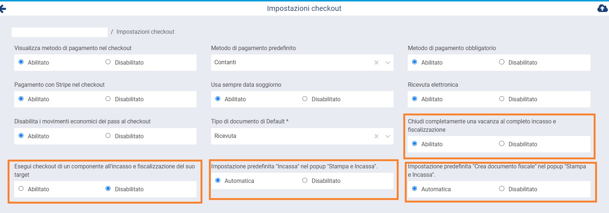The image size is (609, 213).
Task: Select Disabilitato for Chiudi completamente una vacanza
Action: tap(502, 144)
